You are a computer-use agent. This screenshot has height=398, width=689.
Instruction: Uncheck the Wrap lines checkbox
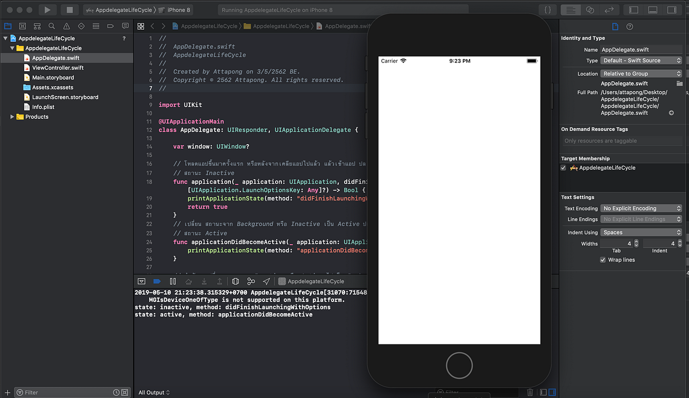(x=602, y=260)
